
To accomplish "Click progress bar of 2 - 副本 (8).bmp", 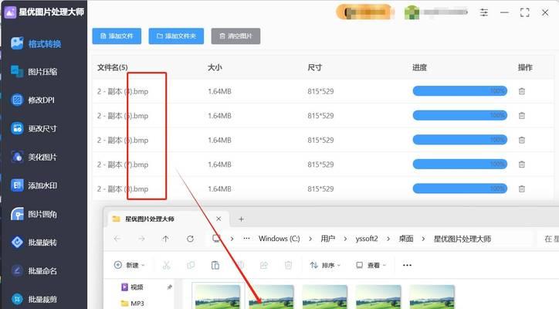I will (460, 188).
